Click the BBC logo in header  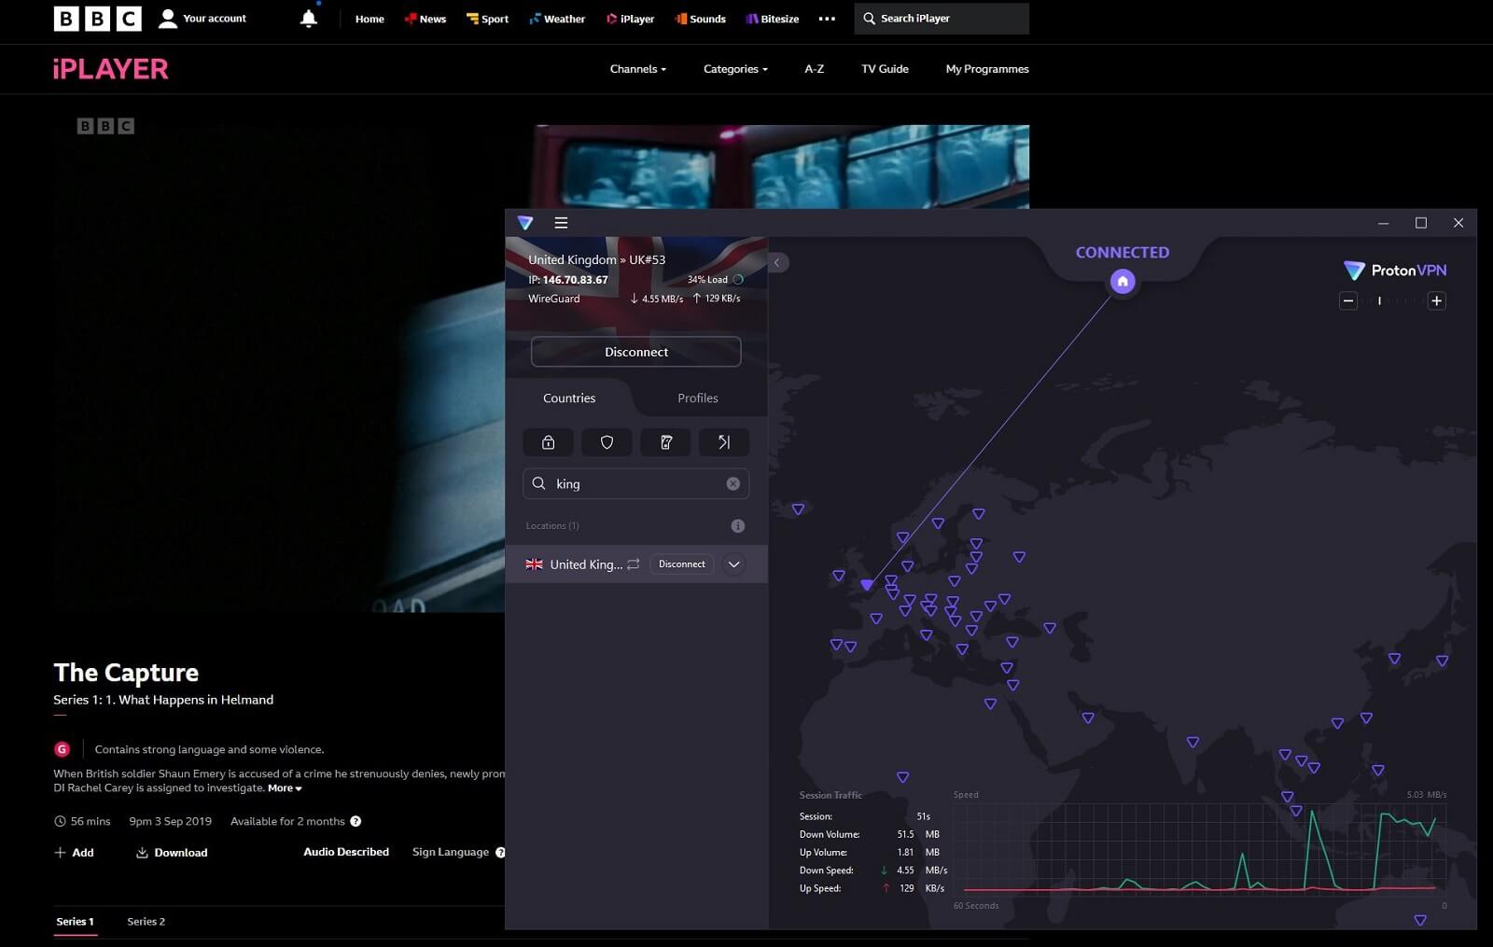tap(97, 19)
